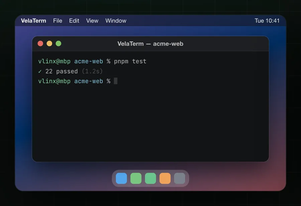Launch the orange dock icon
Viewport: 301px width, 206px height.
click(x=165, y=178)
